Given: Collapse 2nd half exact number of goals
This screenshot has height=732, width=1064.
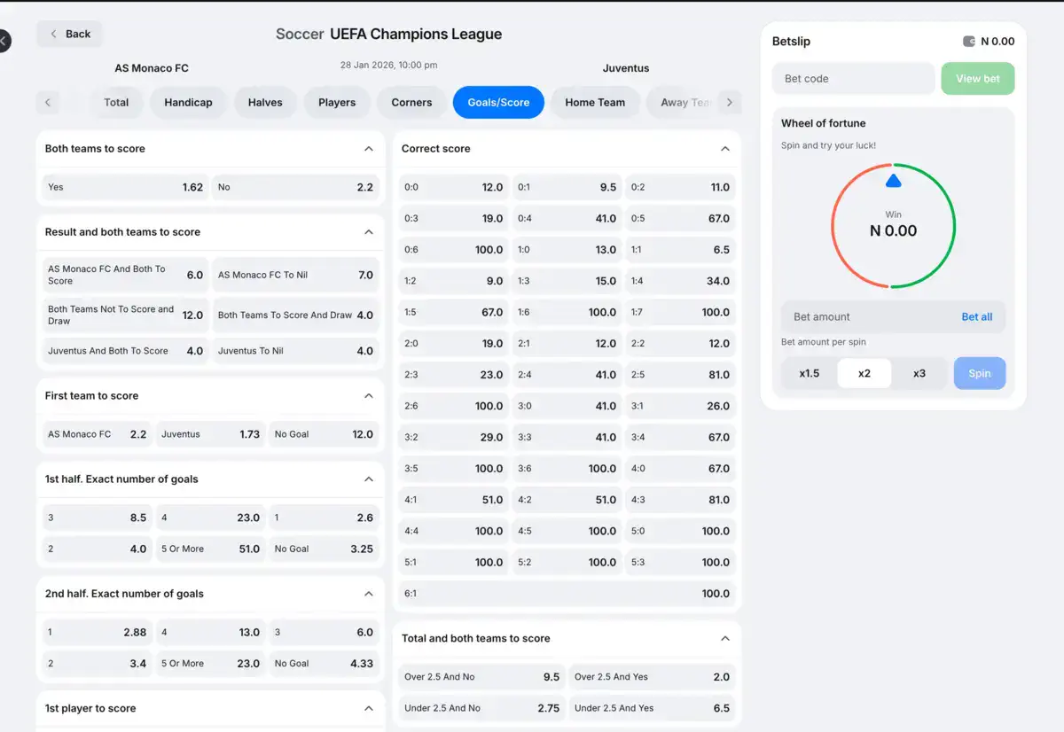Looking at the screenshot, I should pyautogui.click(x=369, y=594).
